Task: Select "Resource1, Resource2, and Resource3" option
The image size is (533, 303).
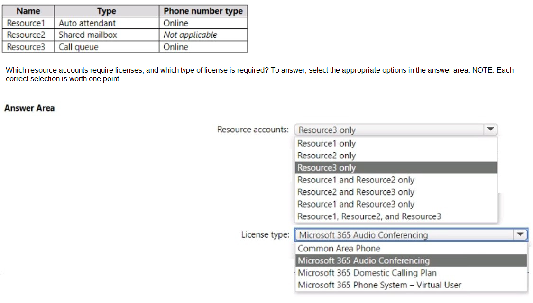Action: [369, 216]
